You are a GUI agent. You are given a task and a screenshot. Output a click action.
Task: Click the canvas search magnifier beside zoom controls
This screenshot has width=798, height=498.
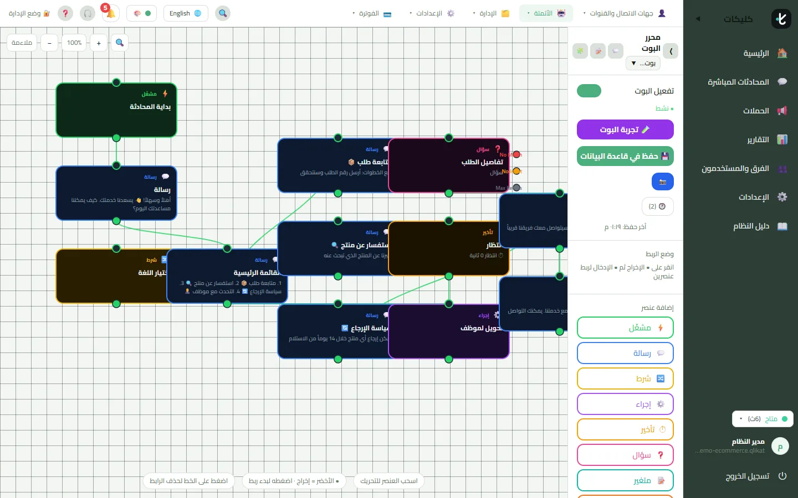120,43
